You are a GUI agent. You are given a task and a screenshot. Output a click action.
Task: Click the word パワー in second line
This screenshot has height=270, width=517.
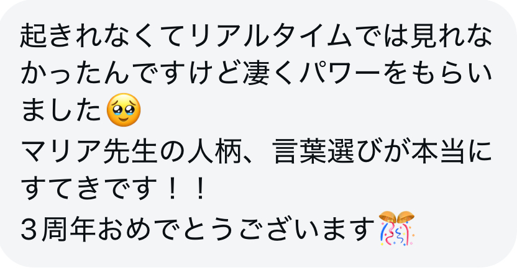[x=339, y=73]
